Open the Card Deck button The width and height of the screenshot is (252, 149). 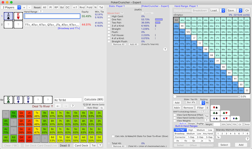82,146
